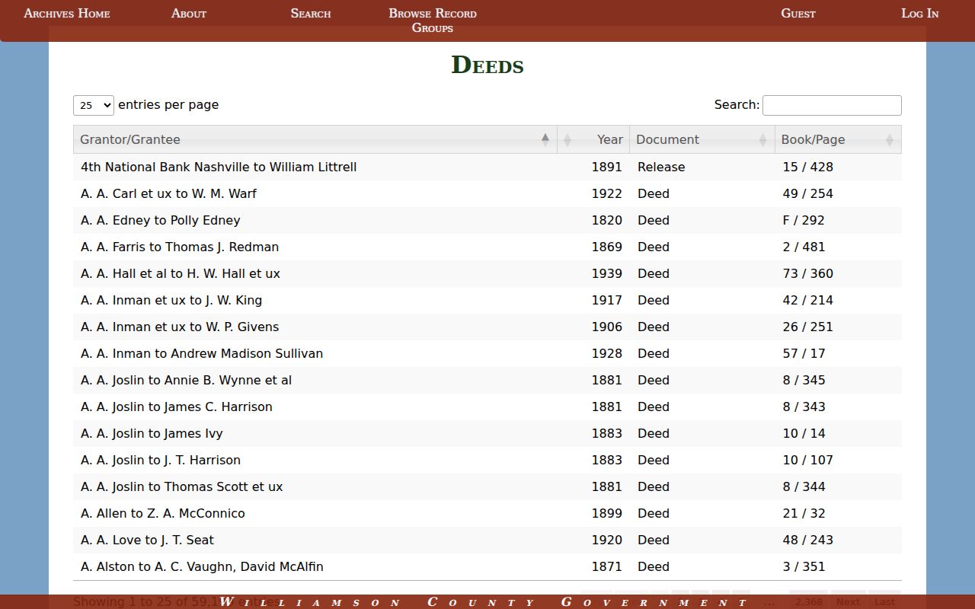Screen dimensions: 975x609
Task: Select A. A. Love to J. T. Seat
Action: (487, 540)
